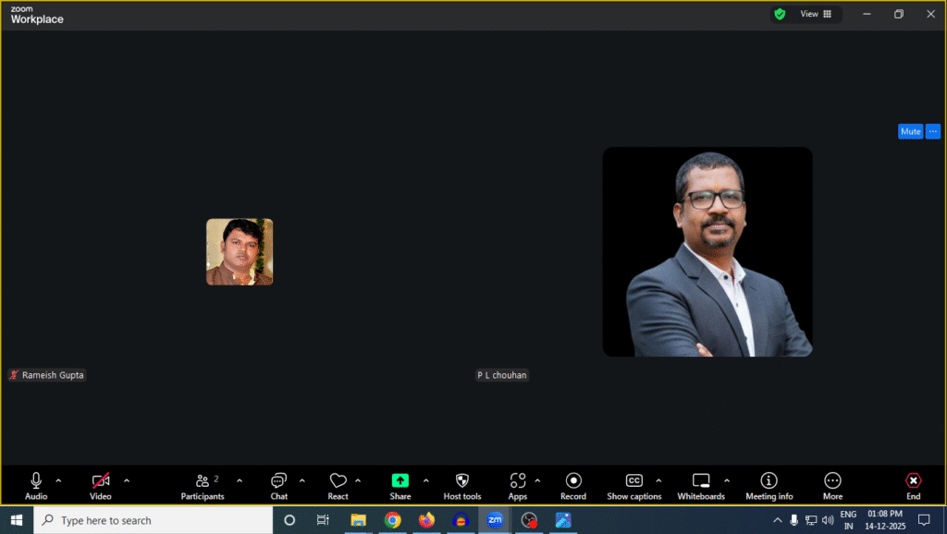Viewport: 947px width, 534px height.
Task: Open the Chat panel
Action: 278,486
